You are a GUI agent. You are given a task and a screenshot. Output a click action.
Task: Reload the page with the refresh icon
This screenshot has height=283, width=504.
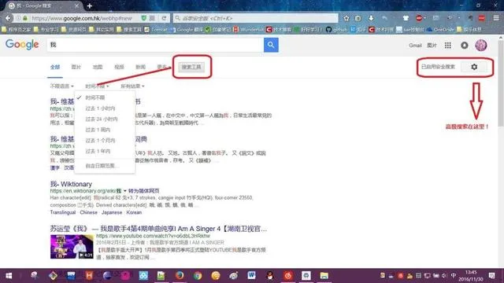pyautogui.click(x=164, y=18)
